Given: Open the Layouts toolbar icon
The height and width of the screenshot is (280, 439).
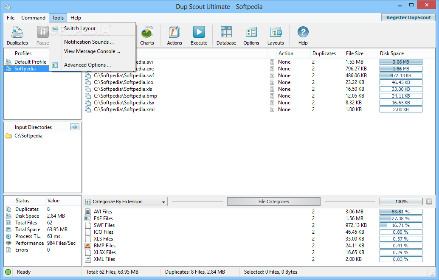Looking at the screenshot, I should coord(276,32).
